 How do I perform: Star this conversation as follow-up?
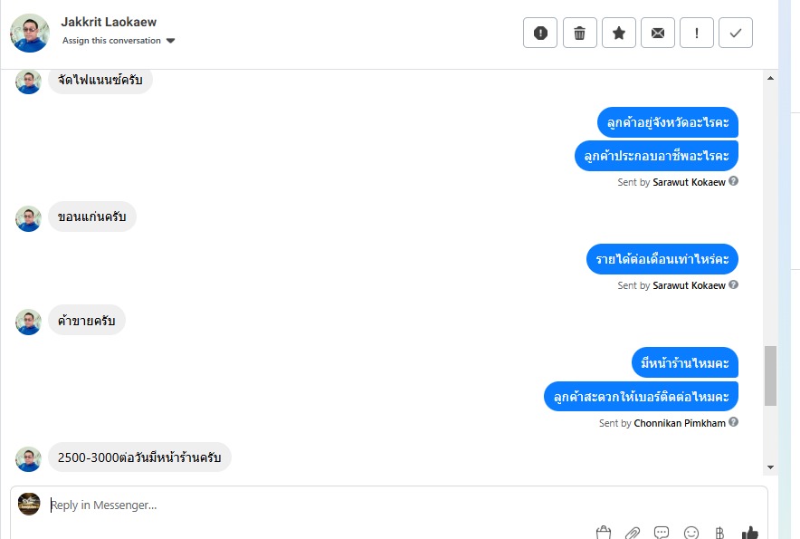(619, 33)
